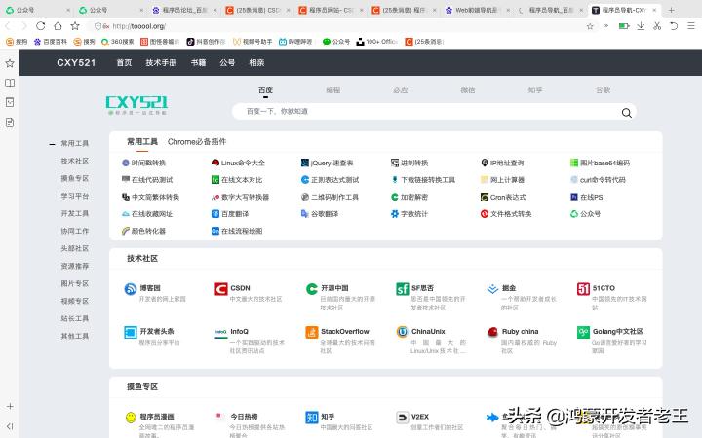
Task: Open the V2EX site icon
Action: point(402,417)
